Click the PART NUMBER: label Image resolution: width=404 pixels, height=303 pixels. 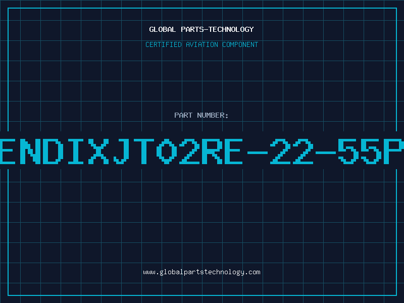click(x=201, y=115)
